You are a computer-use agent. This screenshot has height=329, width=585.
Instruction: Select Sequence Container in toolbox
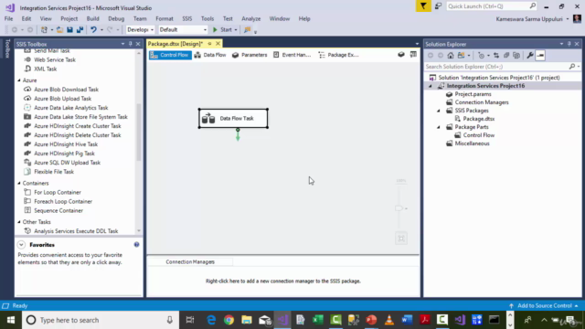pyautogui.click(x=58, y=210)
